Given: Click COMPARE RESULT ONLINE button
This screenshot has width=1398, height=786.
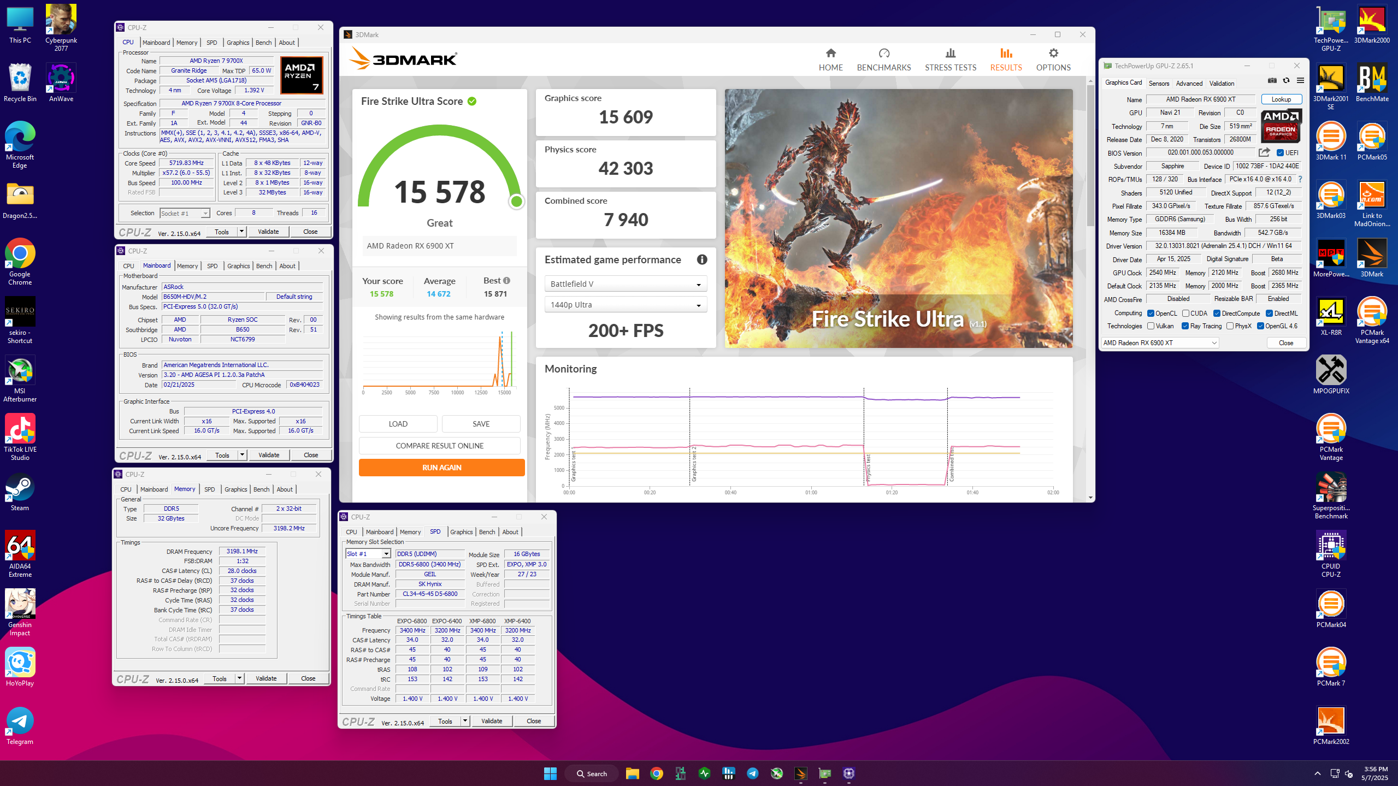Looking at the screenshot, I should (439, 446).
